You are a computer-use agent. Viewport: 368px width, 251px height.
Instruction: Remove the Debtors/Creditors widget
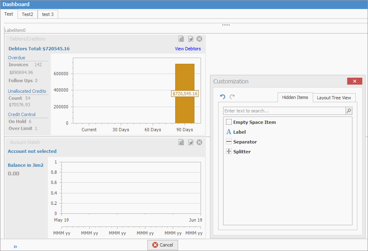pos(199,39)
